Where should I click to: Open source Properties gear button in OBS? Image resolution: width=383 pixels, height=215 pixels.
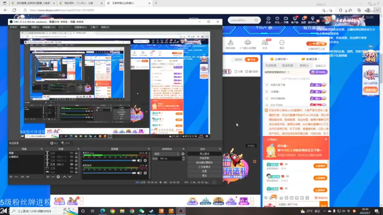[54, 143]
